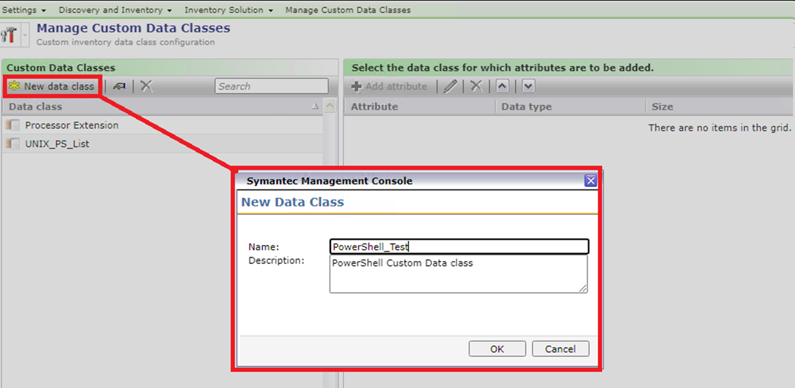
Task: Click the data class list scroll-up arrow
Action: point(330,106)
